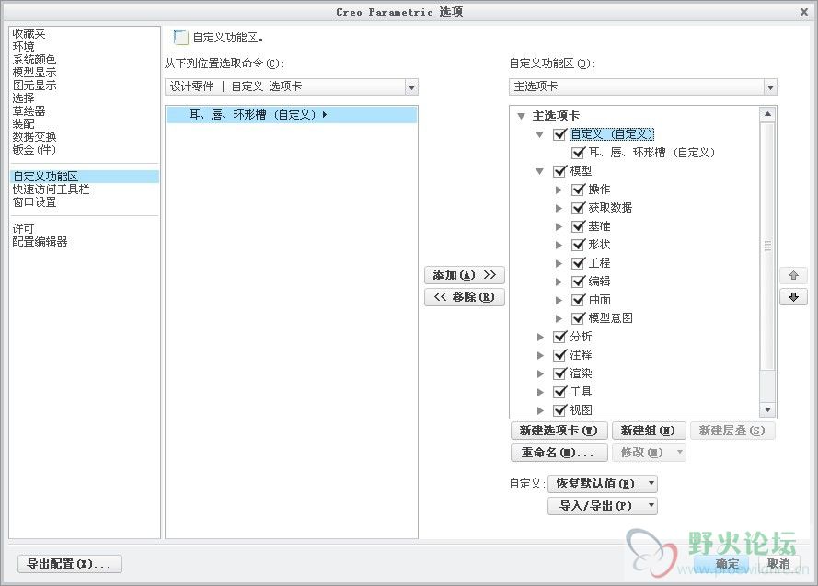Select 图元显示 in the category list
Viewport: 818px width, 586px height.
[34, 85]
